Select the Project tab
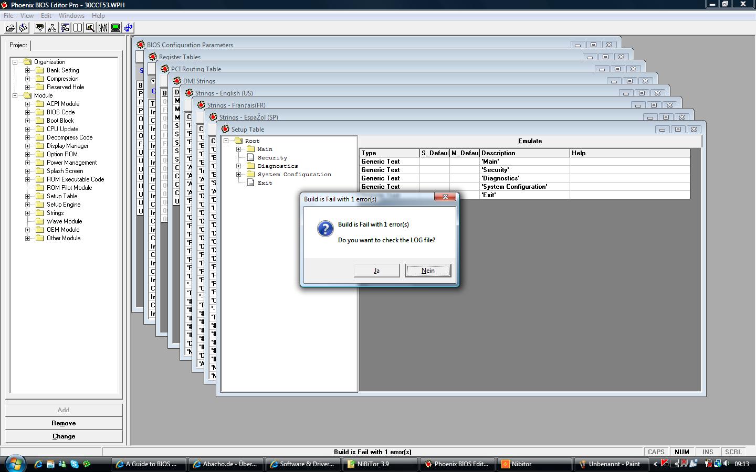This screenshot has width=756, height=472. [x=18, y=45]
